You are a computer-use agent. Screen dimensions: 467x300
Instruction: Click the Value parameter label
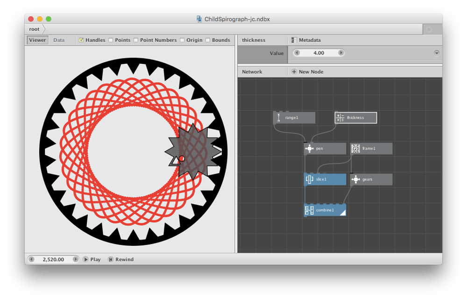point(276,53)
